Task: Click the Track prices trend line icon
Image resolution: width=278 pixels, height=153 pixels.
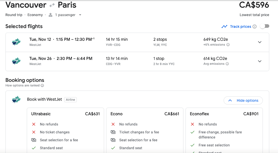Action: click(x=224, y=27)
